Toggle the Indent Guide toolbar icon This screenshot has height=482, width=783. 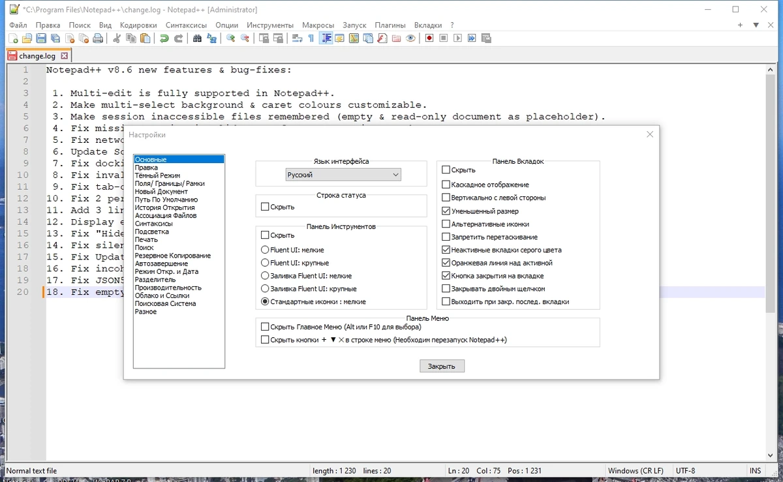(x=326, y=38)
